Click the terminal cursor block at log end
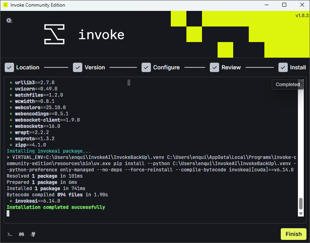Viewport: 310px width, 243px height. pyautogui.click(x=8, y=213)
